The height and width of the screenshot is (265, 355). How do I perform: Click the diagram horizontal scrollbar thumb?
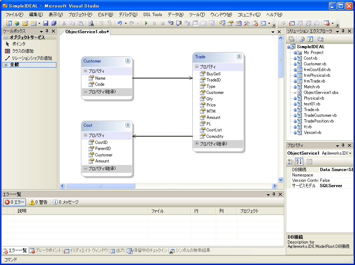pyautogui.click(x=100, y=186)
